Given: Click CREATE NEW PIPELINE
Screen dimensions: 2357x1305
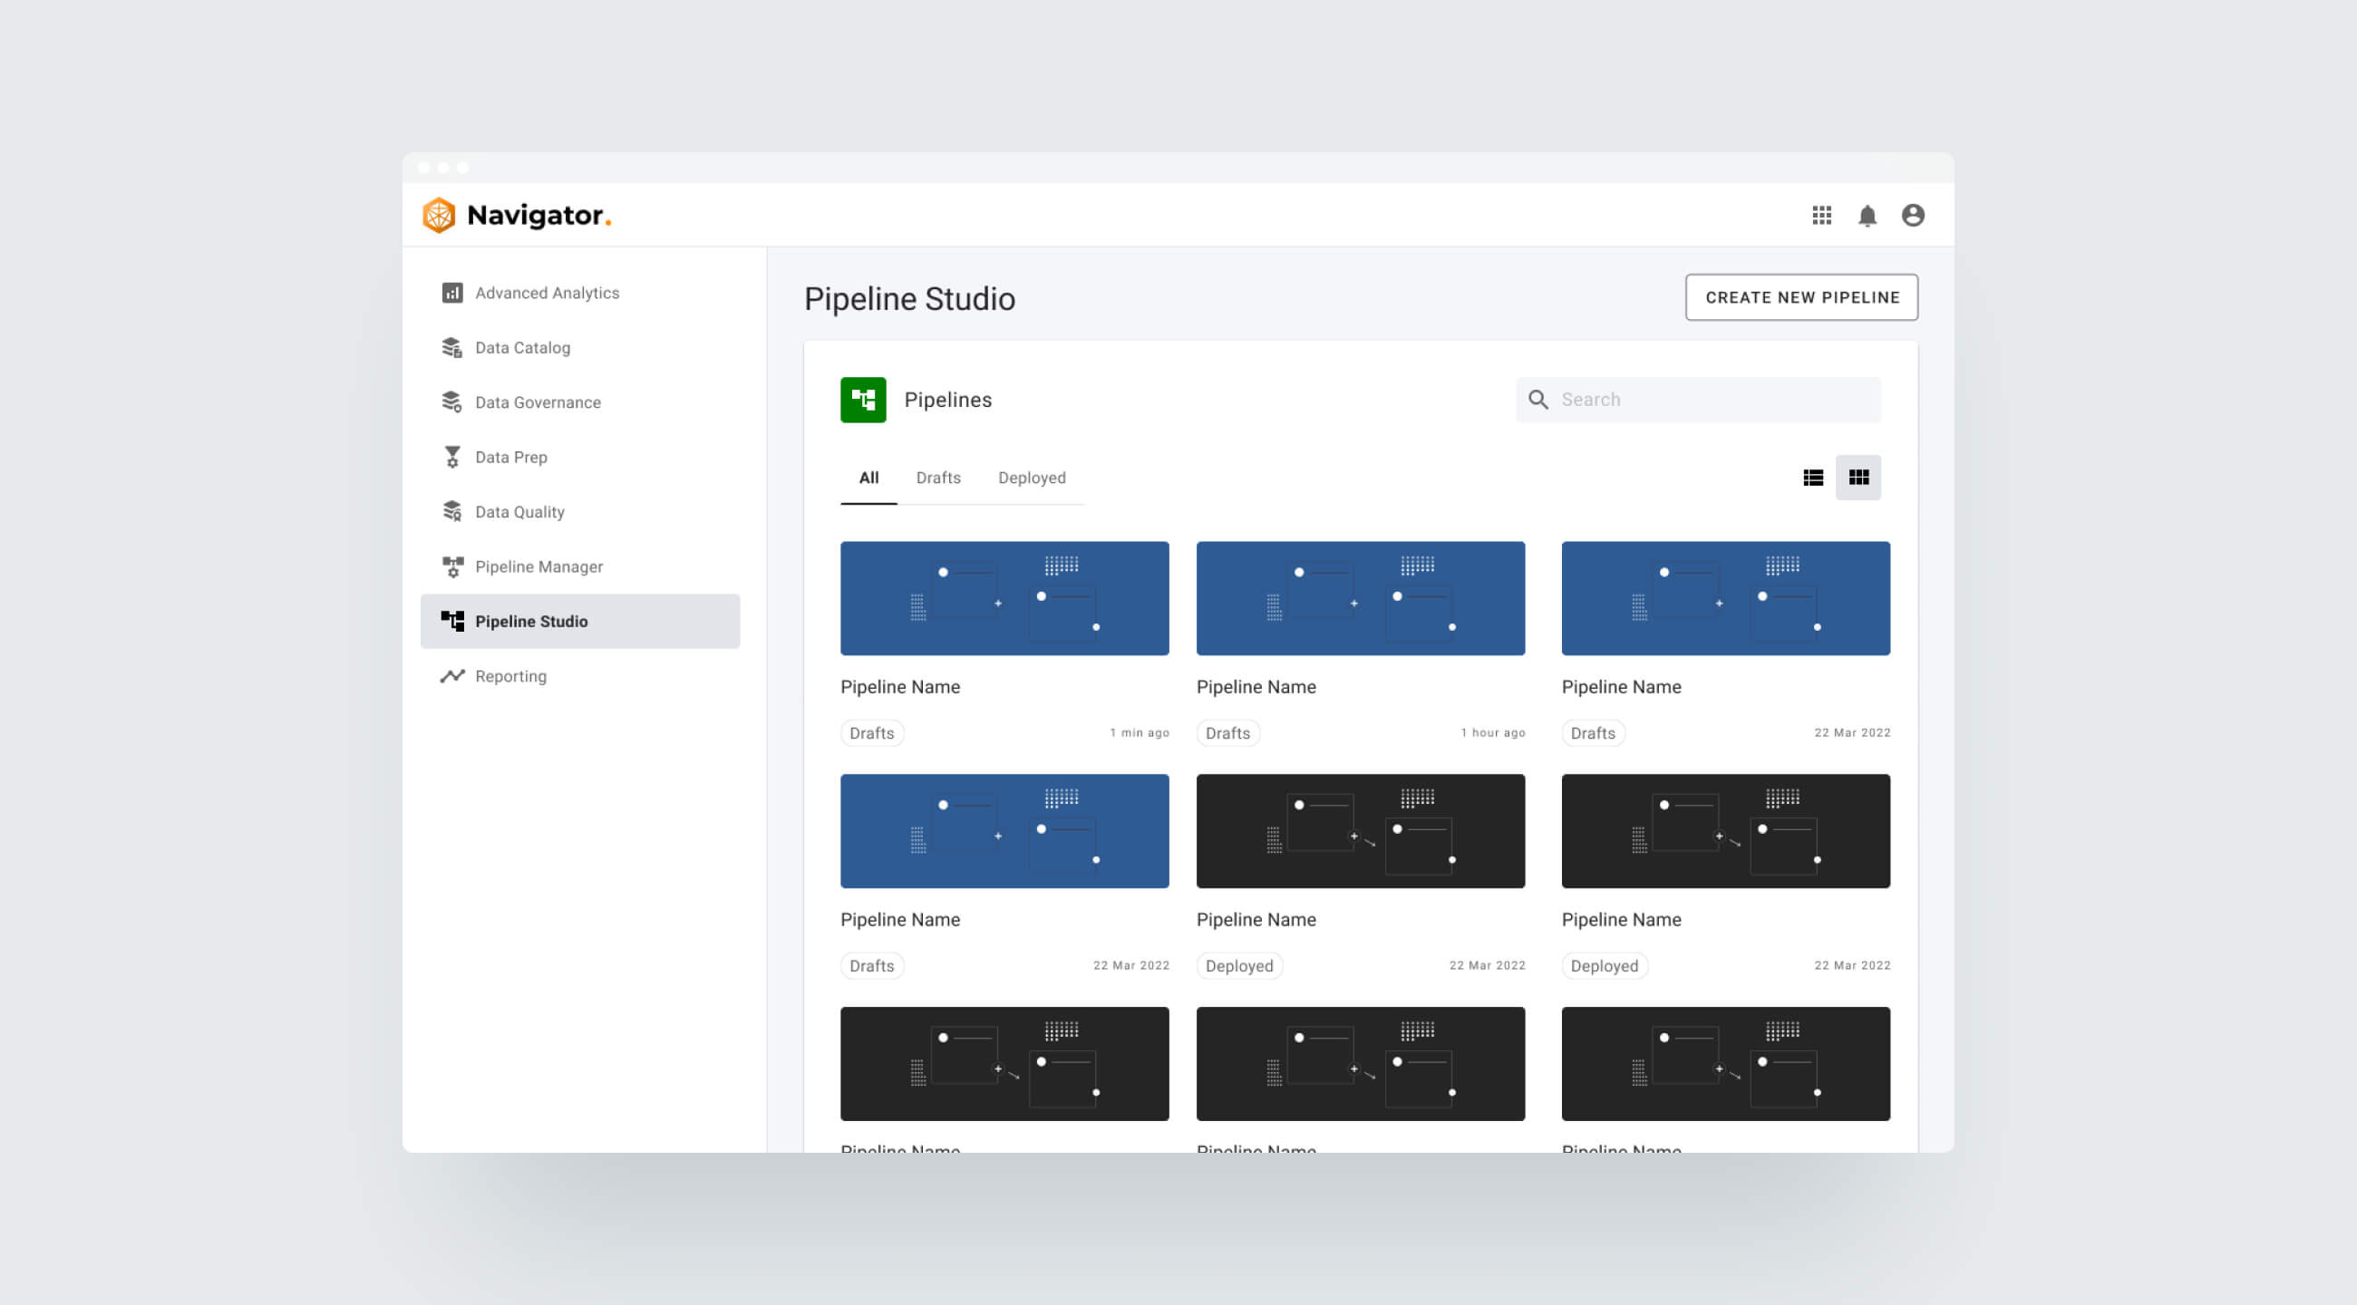Looking at the screenshot, I should (x=1801, y=297).
